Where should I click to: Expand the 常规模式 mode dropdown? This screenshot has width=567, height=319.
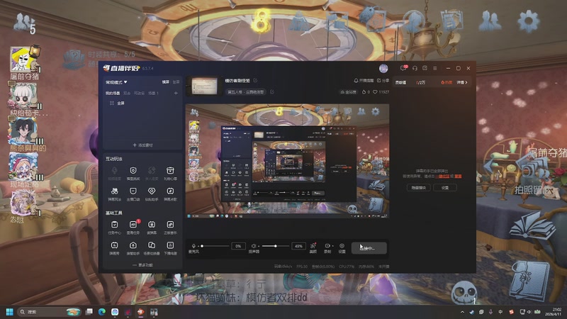[x=116, y=82]
